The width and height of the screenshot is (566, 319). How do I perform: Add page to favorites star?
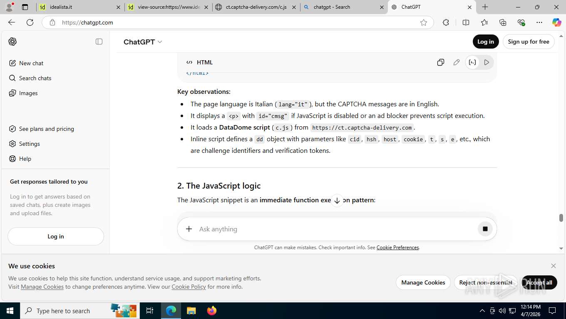tap(424, 22)
